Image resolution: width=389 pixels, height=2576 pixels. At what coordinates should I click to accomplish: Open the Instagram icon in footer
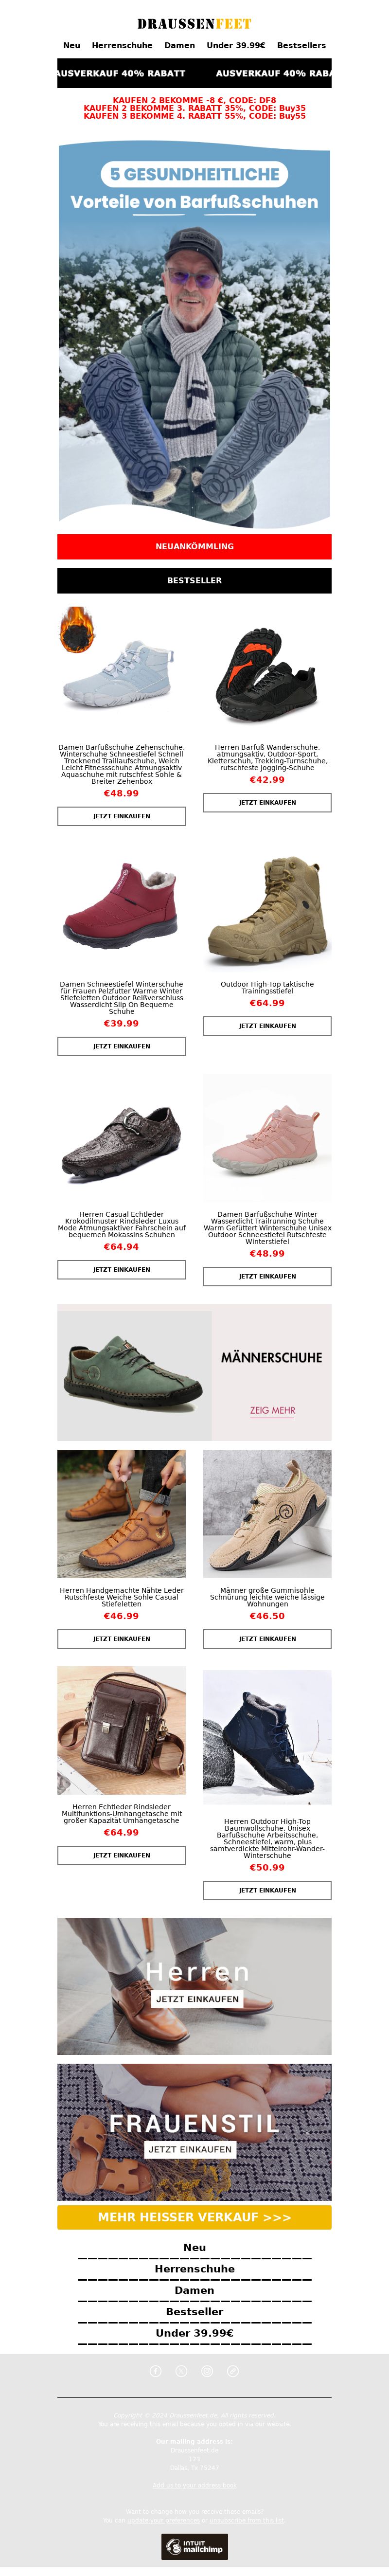[207, 2371]
